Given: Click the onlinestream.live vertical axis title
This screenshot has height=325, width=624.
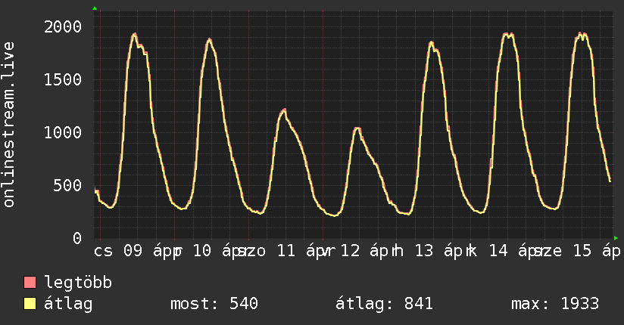Looking at the screenshot, I should 8,125.
